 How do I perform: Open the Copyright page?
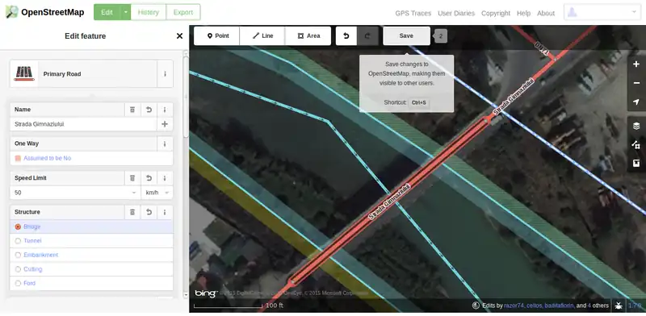[496, 13]
